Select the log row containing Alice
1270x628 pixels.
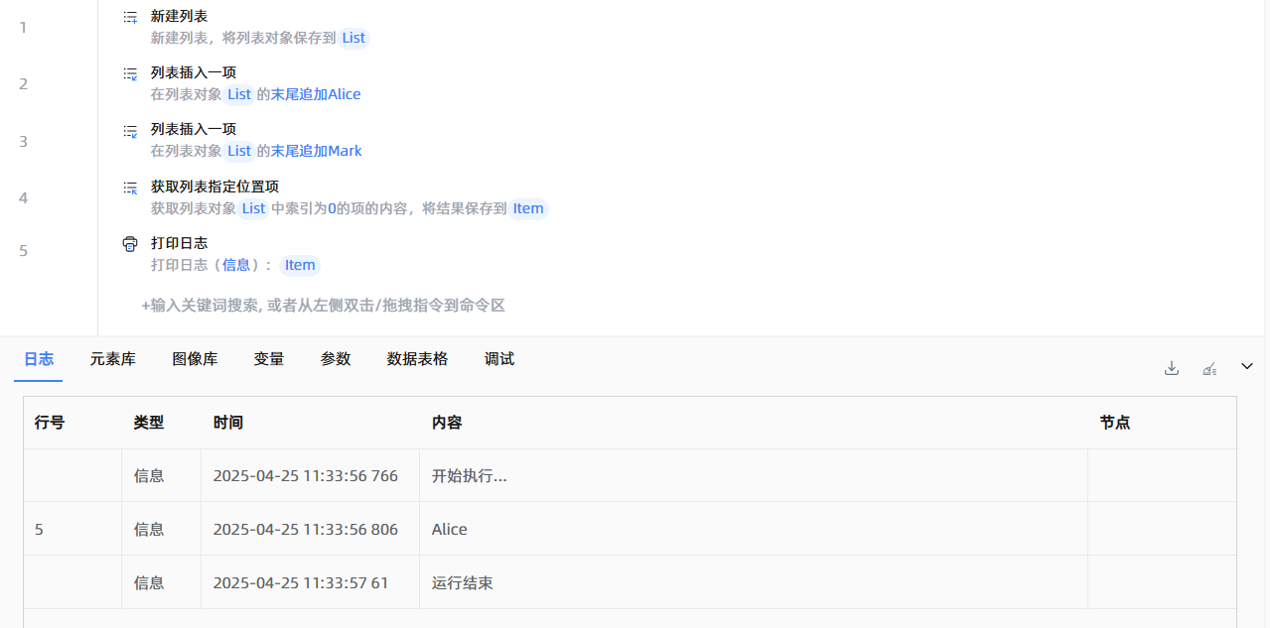pyautogui.click(x=449, y=529)
